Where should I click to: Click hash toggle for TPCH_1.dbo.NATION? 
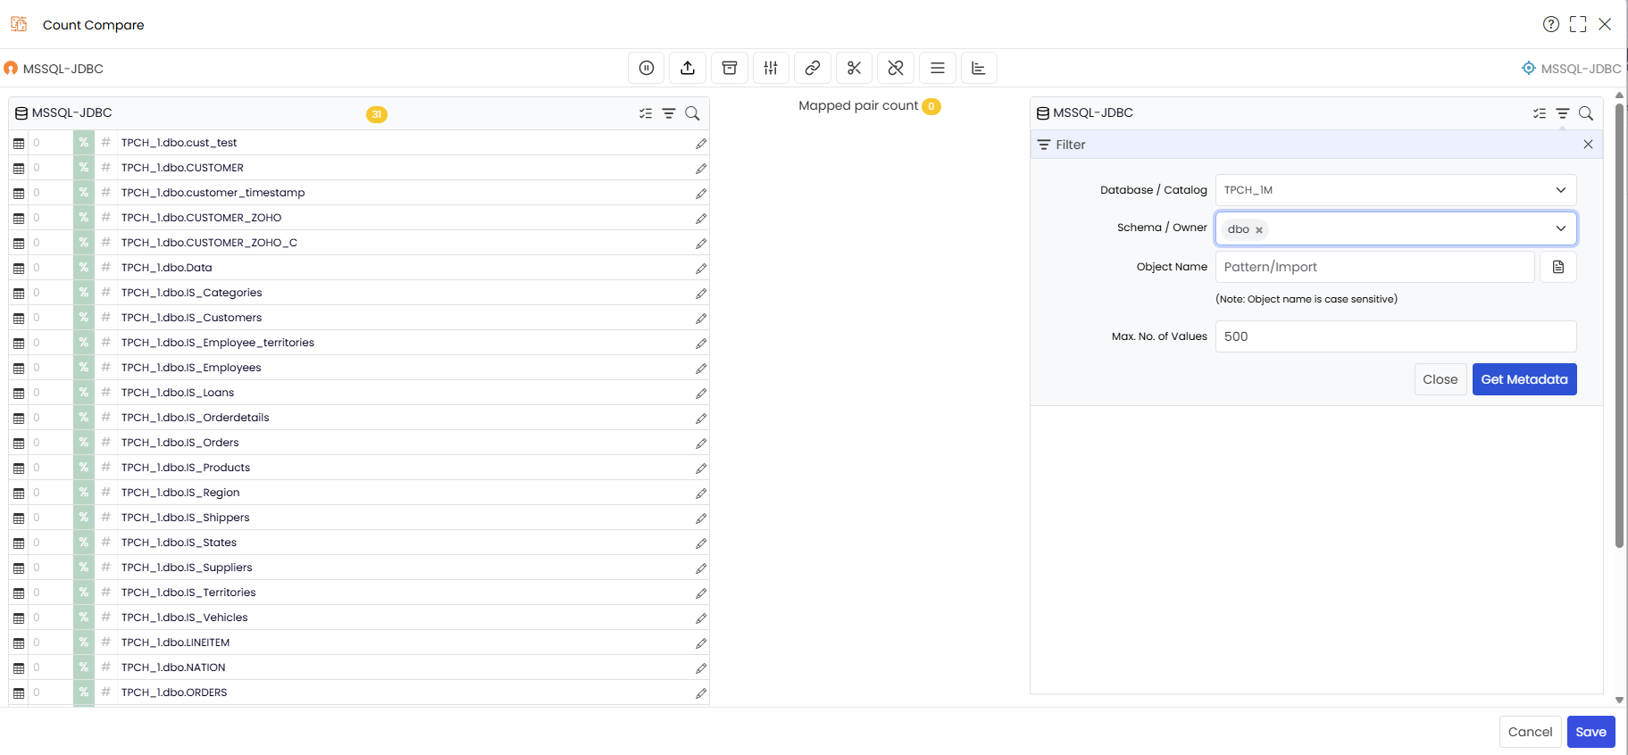105,668
